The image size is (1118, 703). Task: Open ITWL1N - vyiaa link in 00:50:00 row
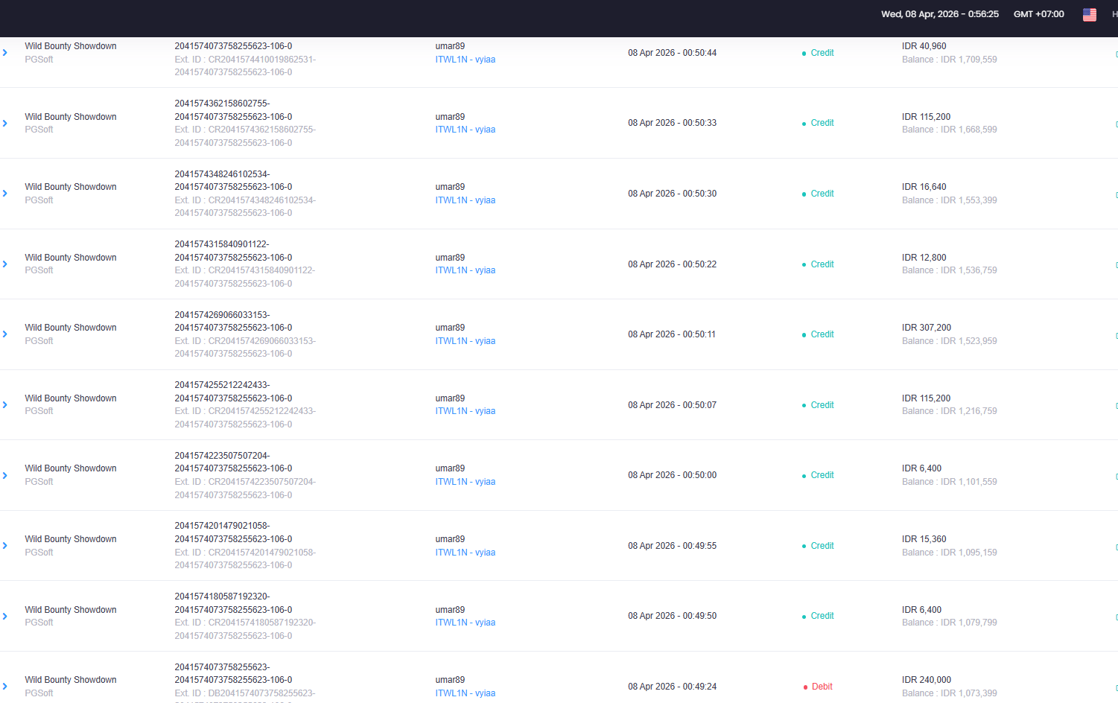pos(466,482)
